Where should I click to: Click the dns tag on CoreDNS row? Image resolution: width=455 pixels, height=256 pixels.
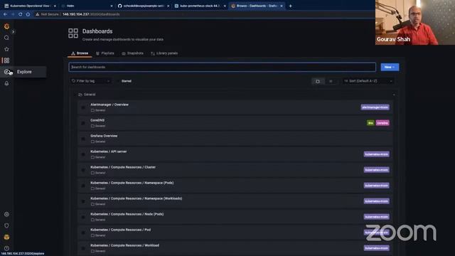pos(370,123)
